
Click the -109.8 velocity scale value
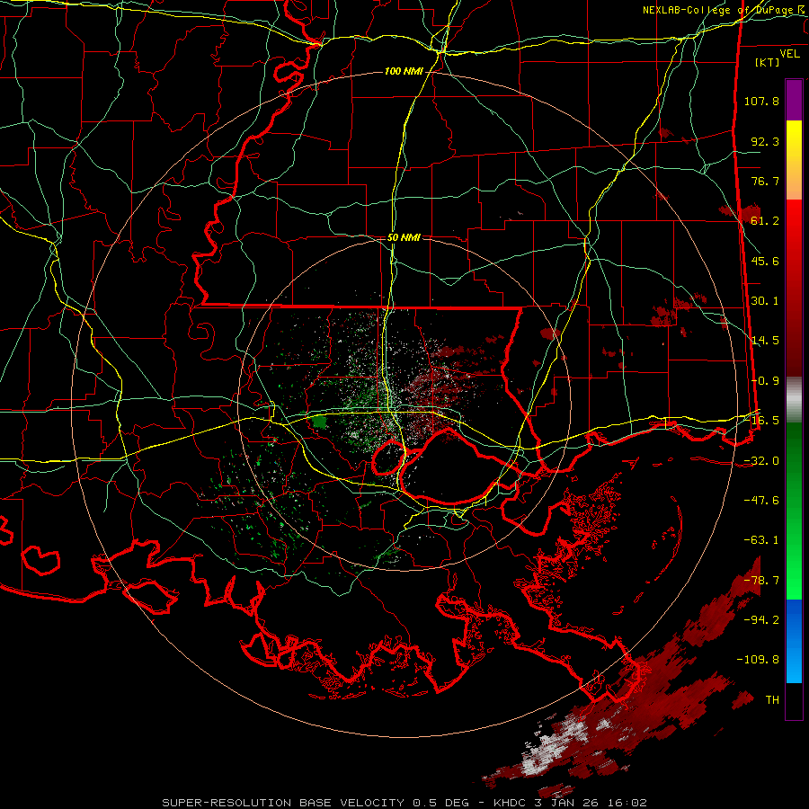coord(758,660)
